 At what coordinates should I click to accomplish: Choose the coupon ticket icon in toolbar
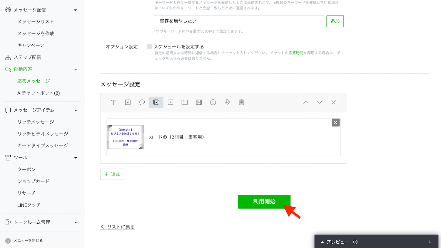185,102
